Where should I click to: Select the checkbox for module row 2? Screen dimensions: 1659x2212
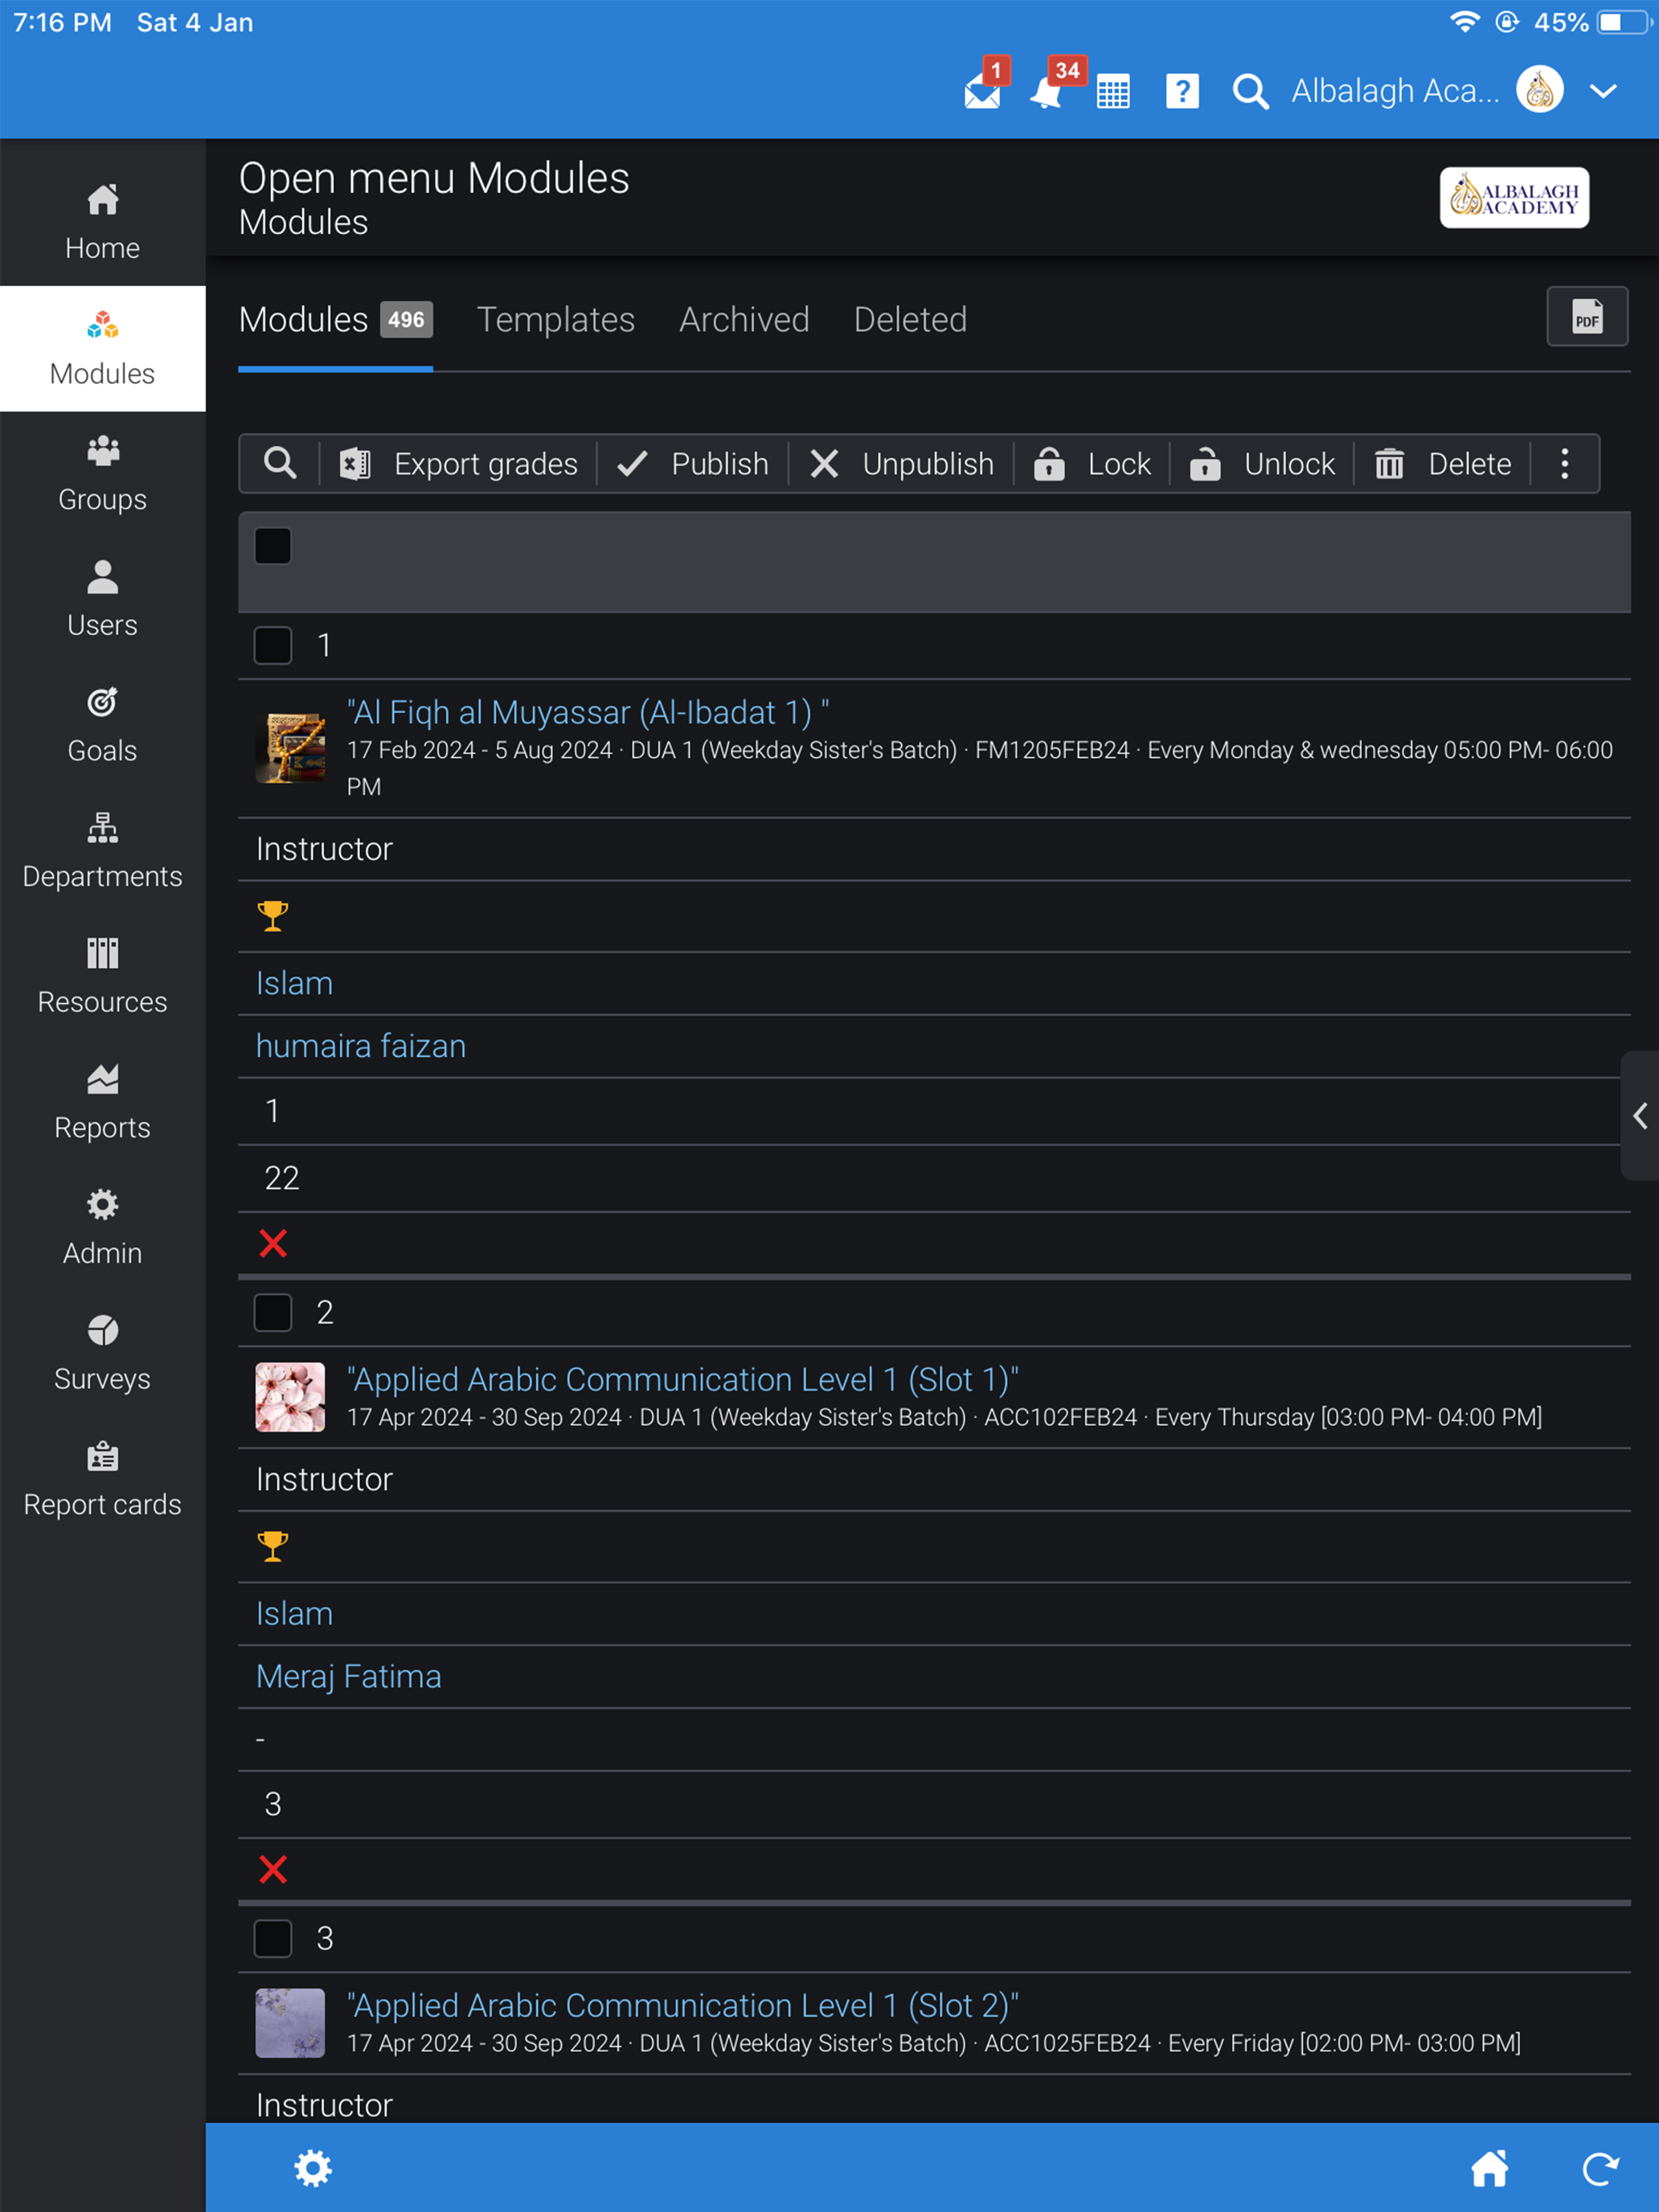[273, 1313]
